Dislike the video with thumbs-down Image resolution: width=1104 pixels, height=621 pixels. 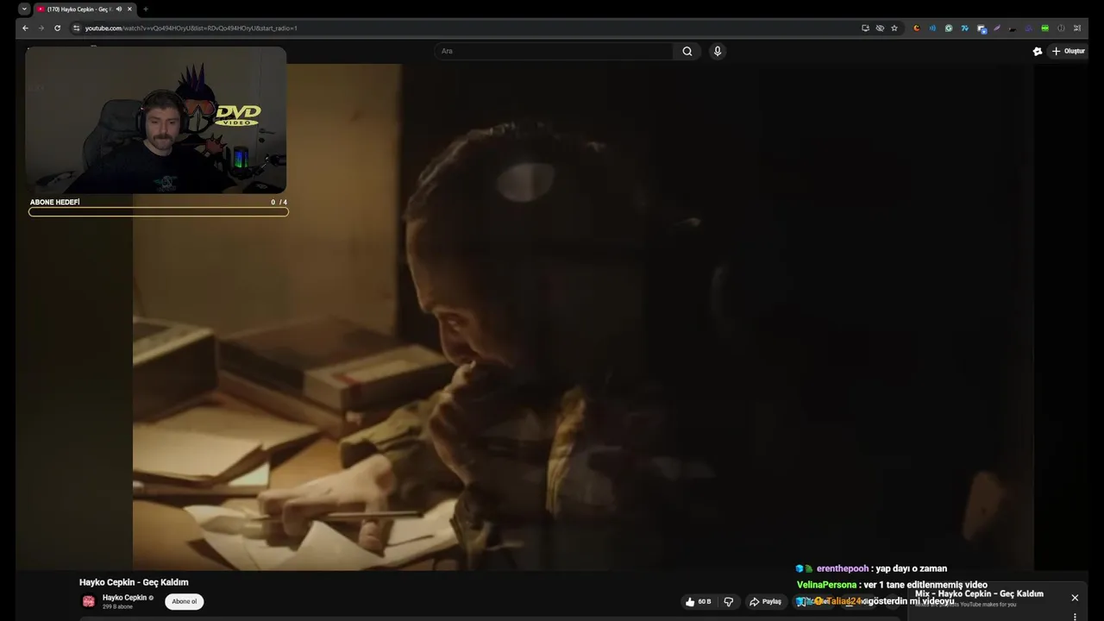pos(729,601)
